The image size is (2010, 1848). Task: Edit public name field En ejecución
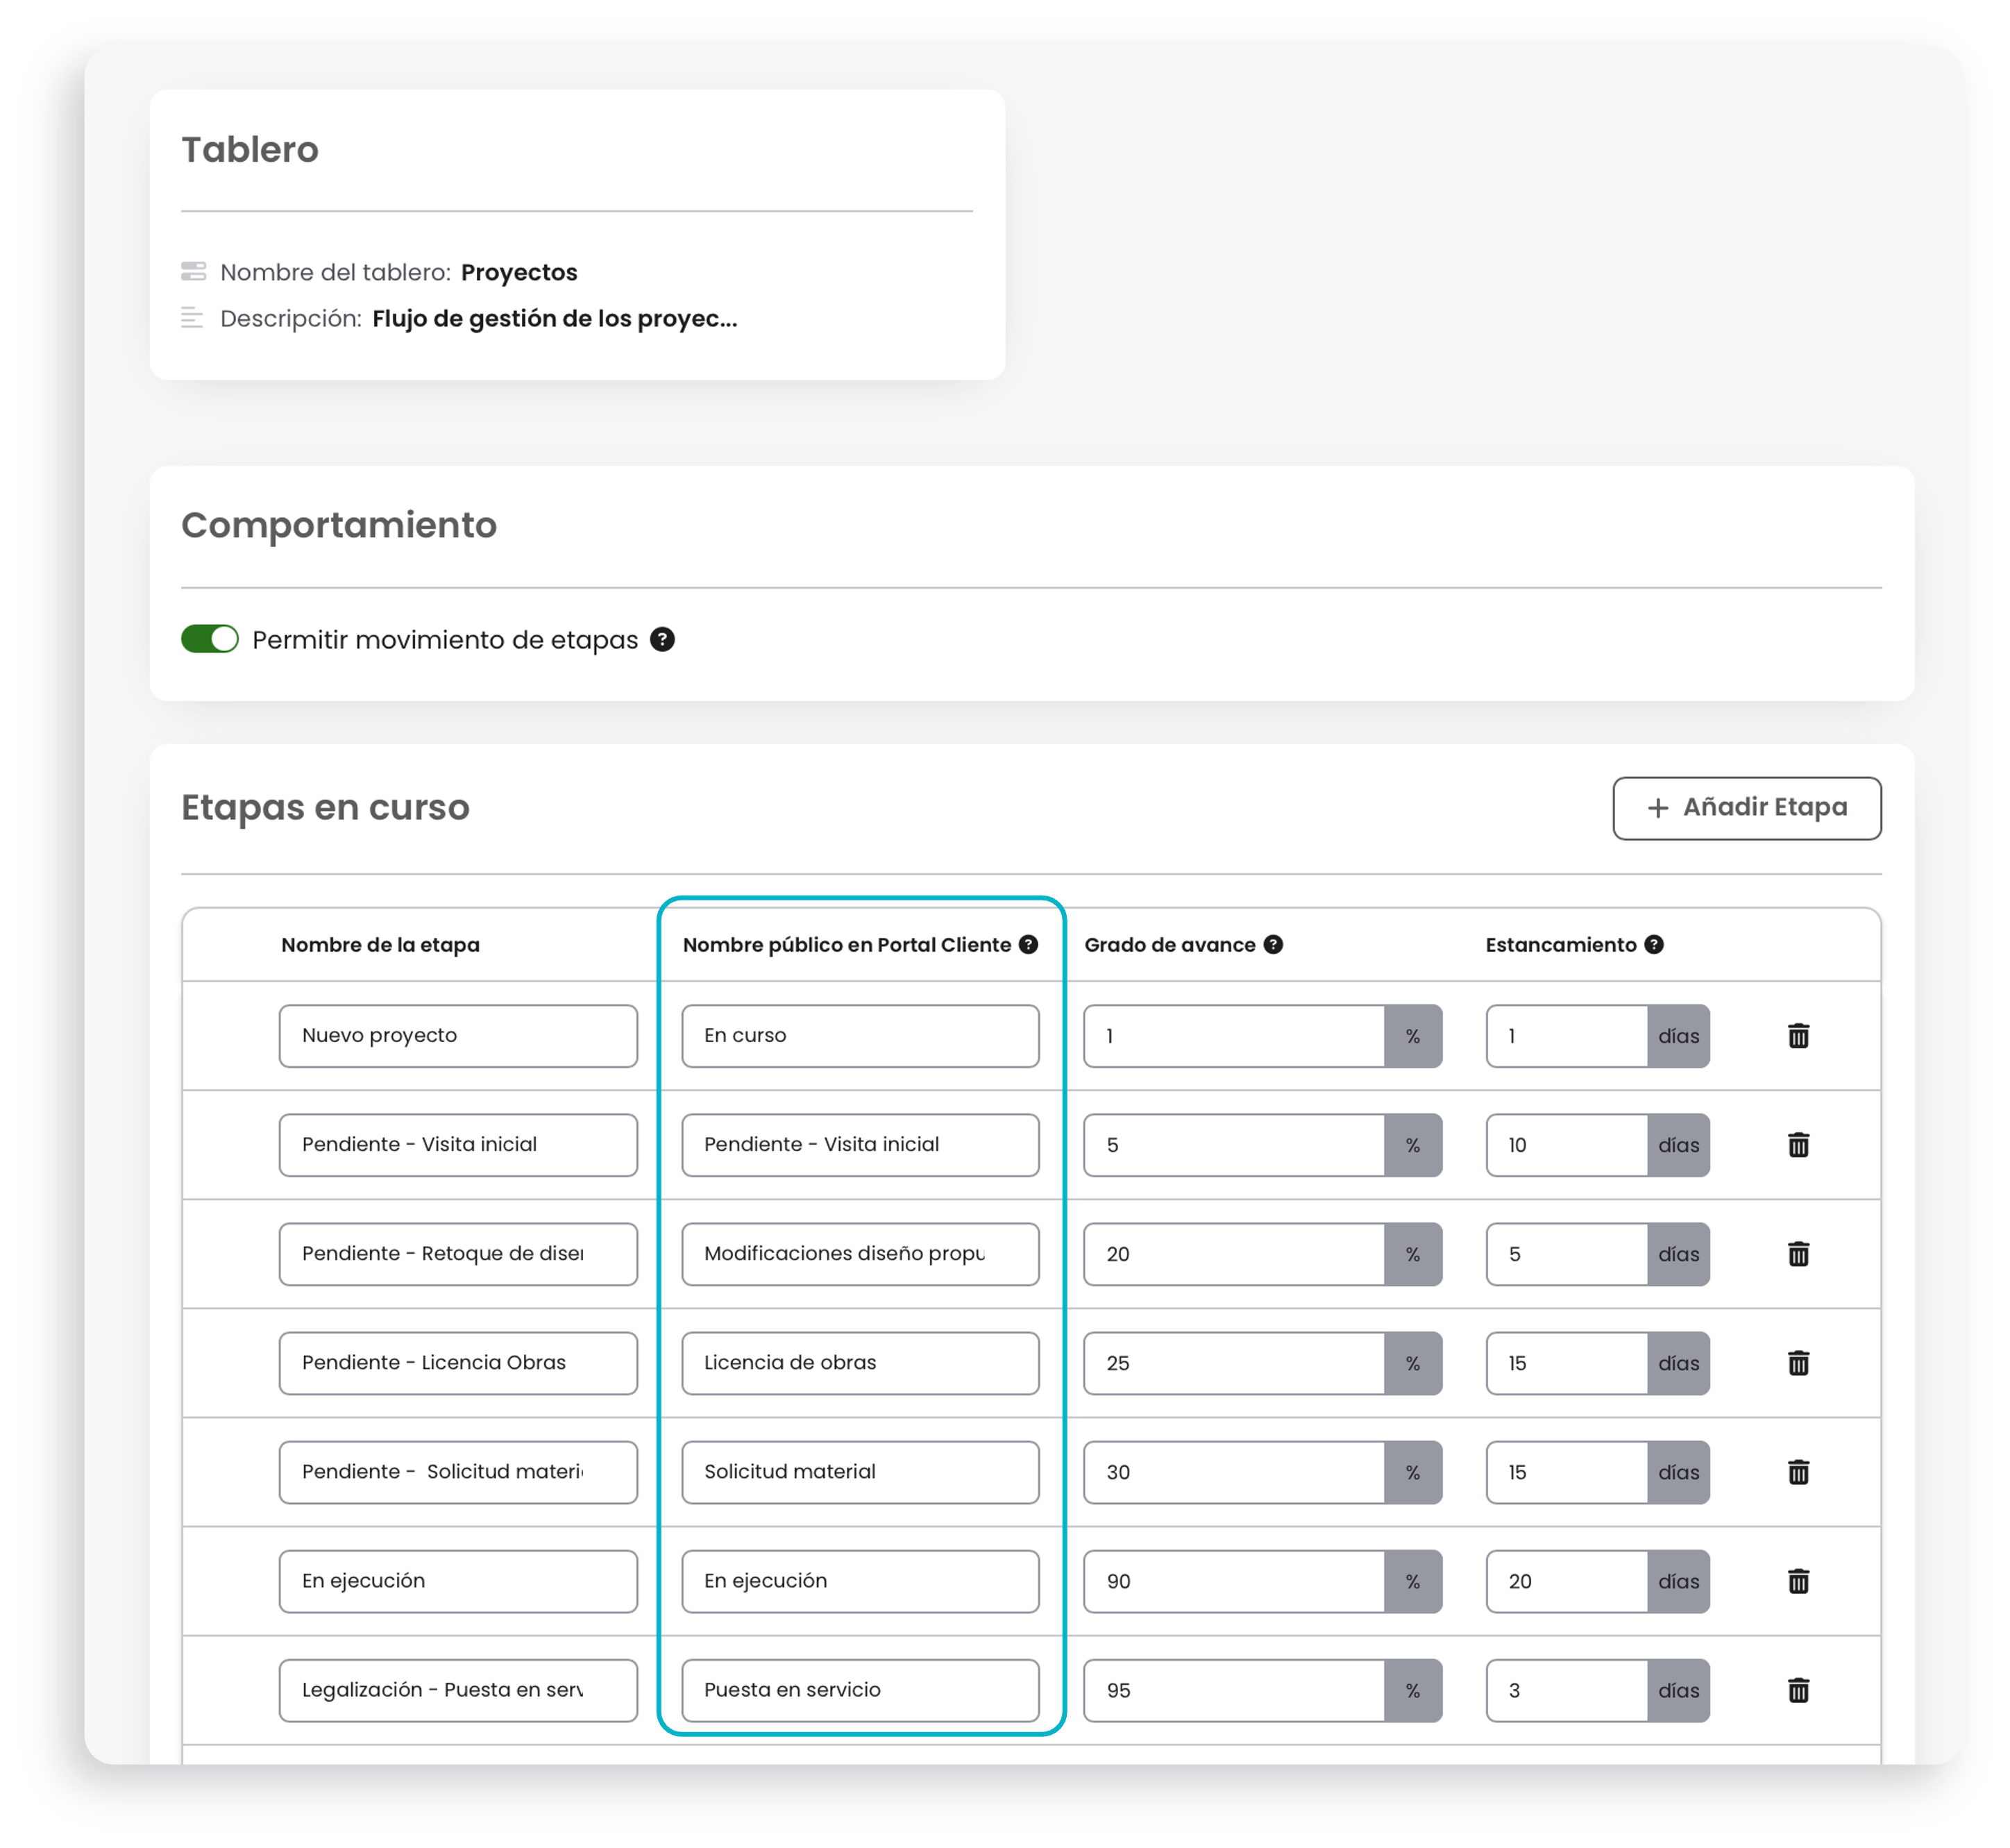pyautogui.click(x=860, y=1580)
